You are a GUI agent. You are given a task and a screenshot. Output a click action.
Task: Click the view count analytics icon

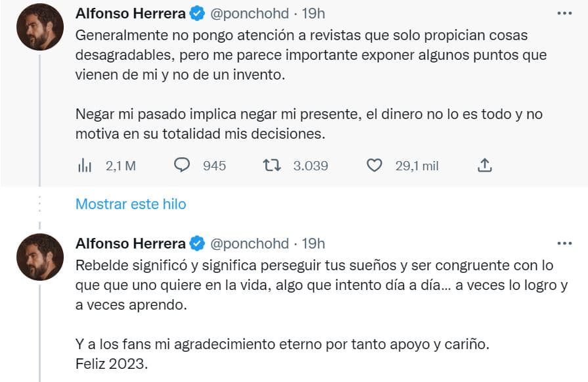[x=85, y=166]
